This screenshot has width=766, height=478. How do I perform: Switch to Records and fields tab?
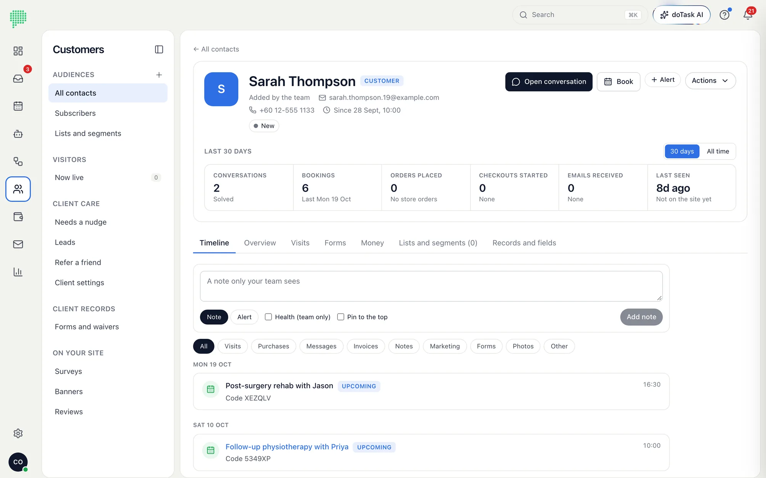pyautogui.click(x=524, y=243)
